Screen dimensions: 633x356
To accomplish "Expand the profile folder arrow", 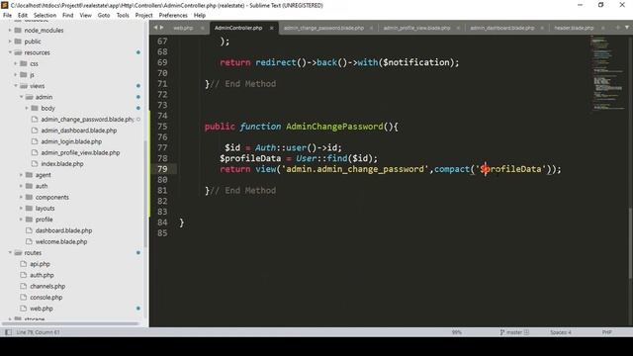I will [22, 220].
